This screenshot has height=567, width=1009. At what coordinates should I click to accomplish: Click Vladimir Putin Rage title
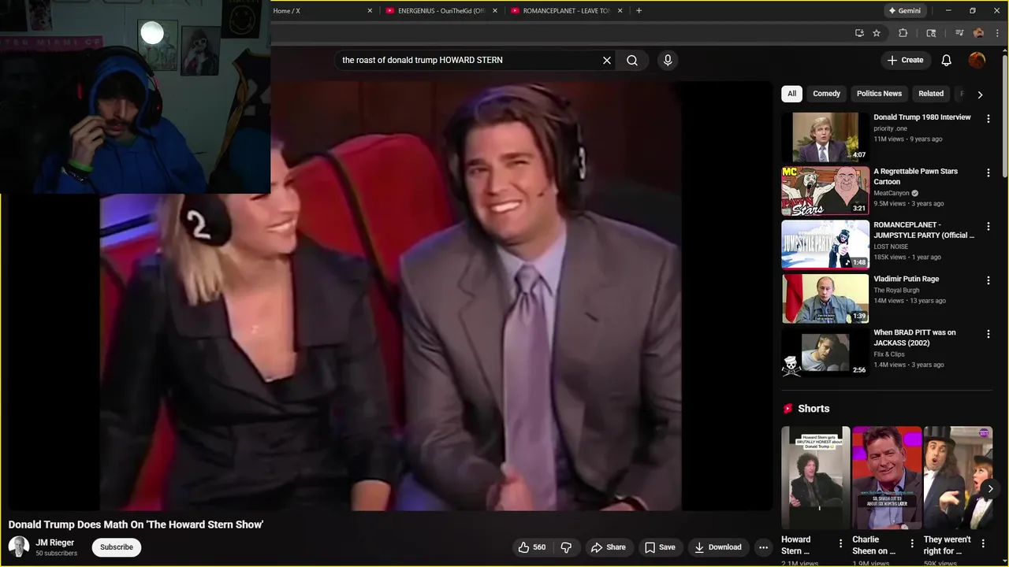[907, 279]
